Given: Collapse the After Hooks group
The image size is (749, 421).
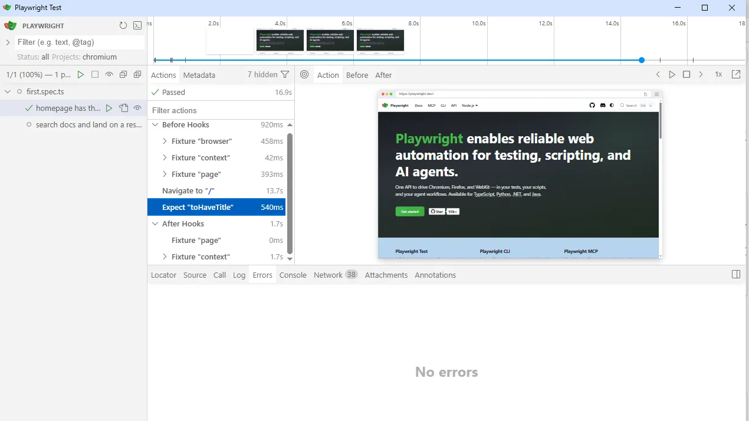Looking at the screenshot, I should 156,224.
